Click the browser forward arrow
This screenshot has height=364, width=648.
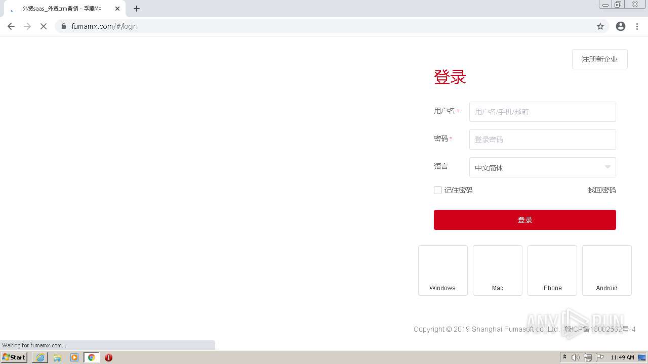(x=27, y=26)
